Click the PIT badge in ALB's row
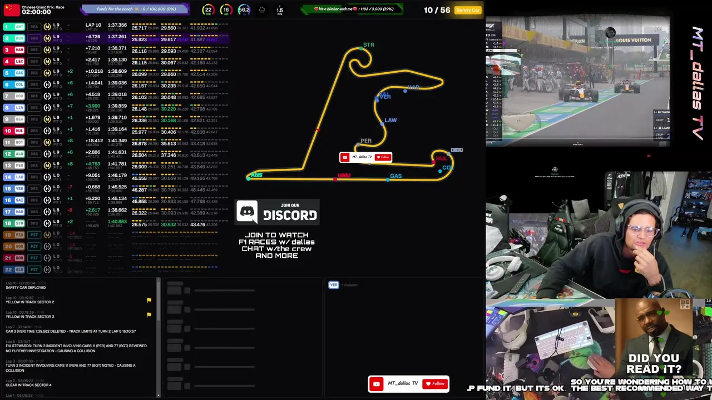The width and height of the screenshot is (712, 400). pyautogui.click(x=34, y=269)
